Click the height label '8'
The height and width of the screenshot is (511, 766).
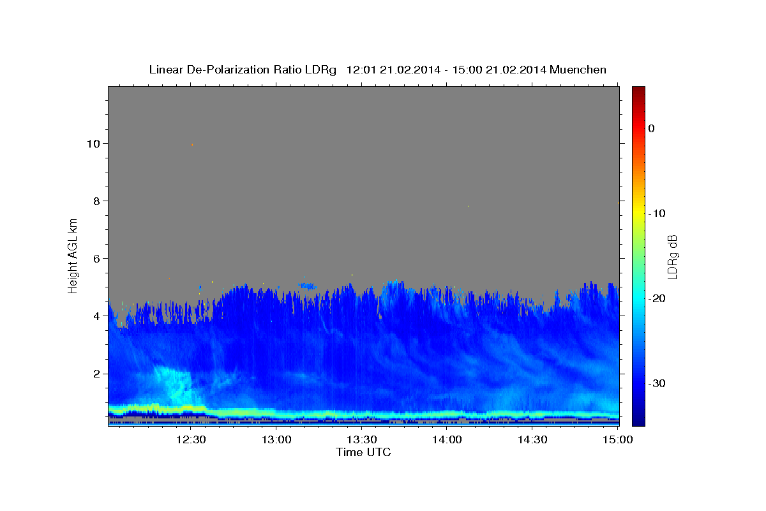coord(97,201)
